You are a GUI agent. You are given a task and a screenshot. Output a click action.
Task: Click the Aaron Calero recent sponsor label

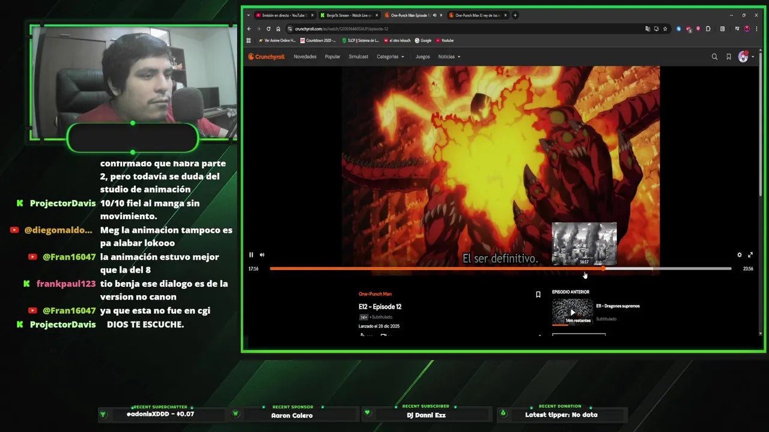[x=292, y=415]
